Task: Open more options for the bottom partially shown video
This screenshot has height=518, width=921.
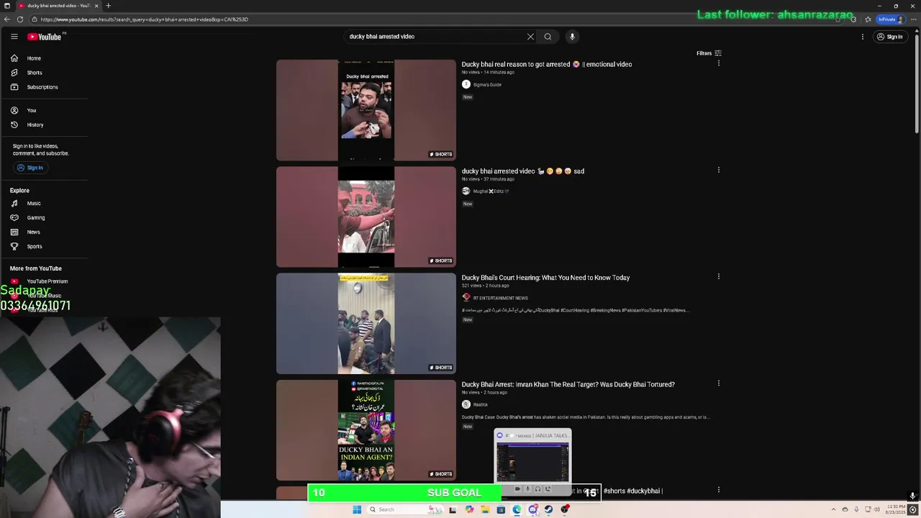Action: [x=718, y=490]
